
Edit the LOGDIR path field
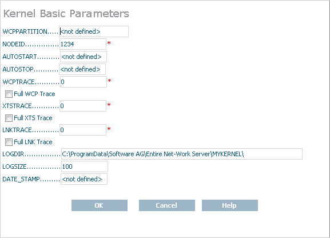pos(182,154)
